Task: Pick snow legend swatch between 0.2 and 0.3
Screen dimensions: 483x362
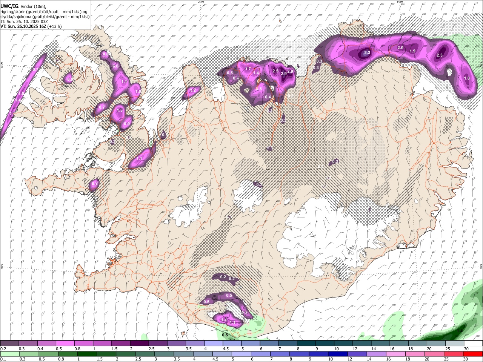Action: [x=10, y=344]
